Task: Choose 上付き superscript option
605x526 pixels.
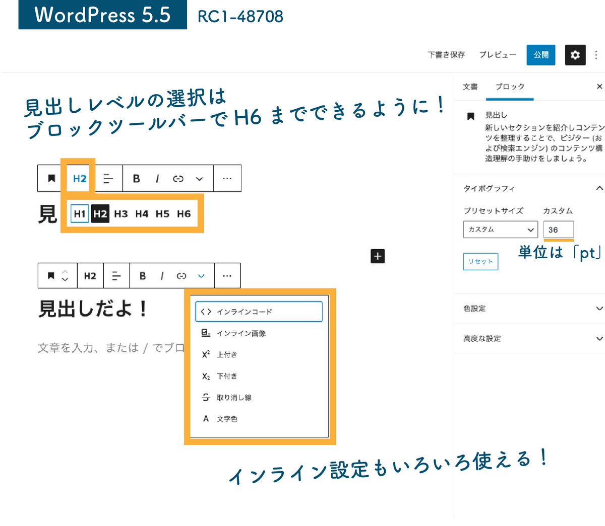Action: pyautogui.click(x=259, y=354)
